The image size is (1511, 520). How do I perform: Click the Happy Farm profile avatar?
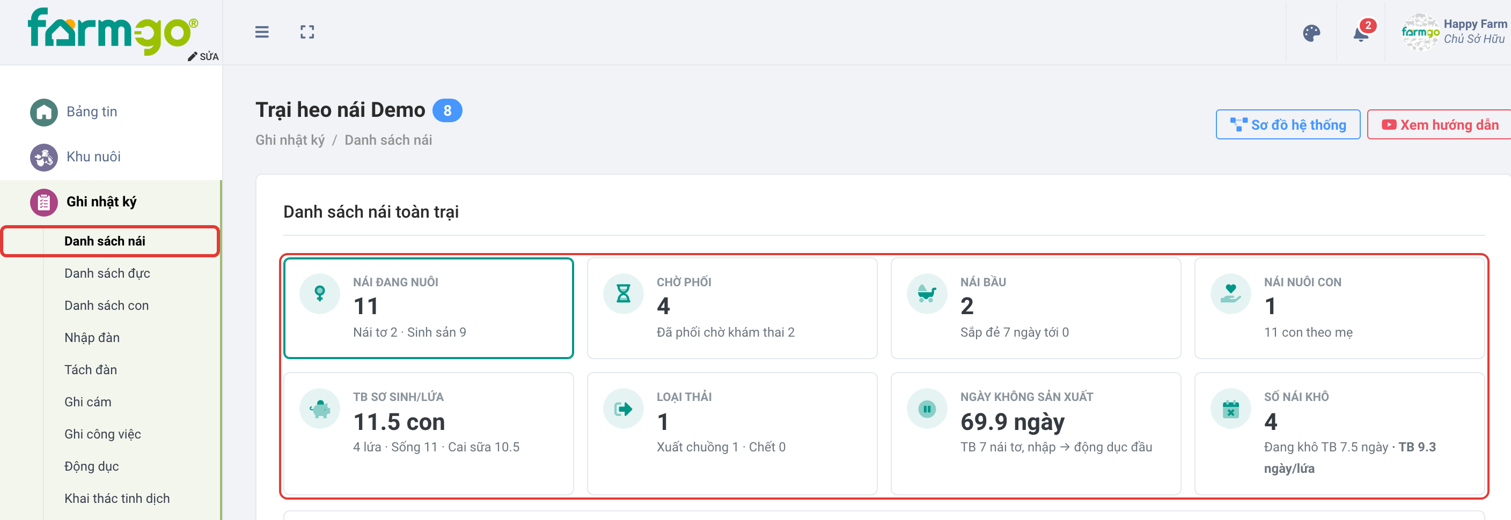1420,32
